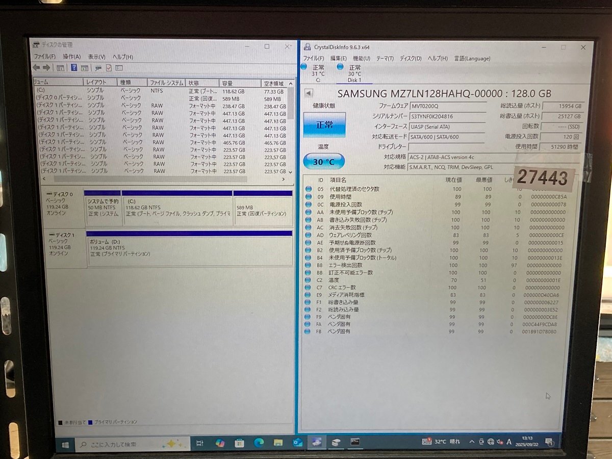Open the Windows Start menu
Image resolution: width=612 pixels, height=459 pixels.
(65, 445)
